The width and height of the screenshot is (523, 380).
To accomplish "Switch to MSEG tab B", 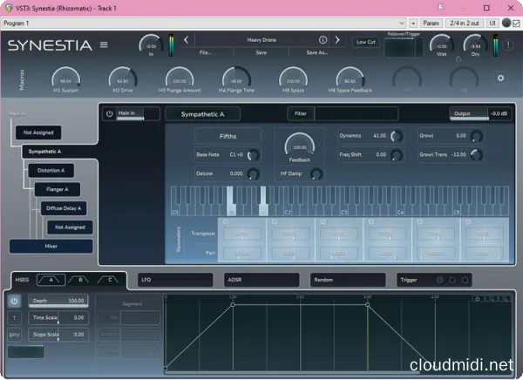I will pos(79,280).
